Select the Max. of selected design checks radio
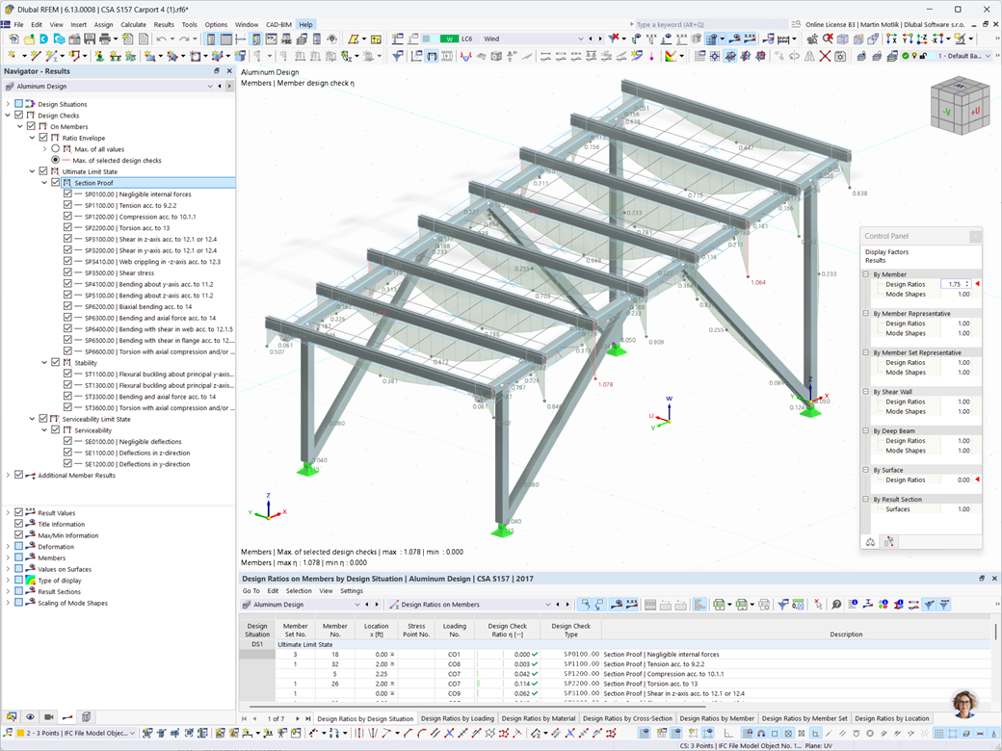The image size is (1002, 751). [55, 160]
